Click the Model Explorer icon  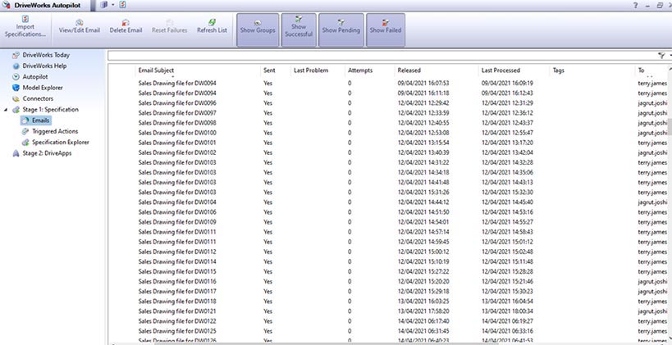point(16,88)
